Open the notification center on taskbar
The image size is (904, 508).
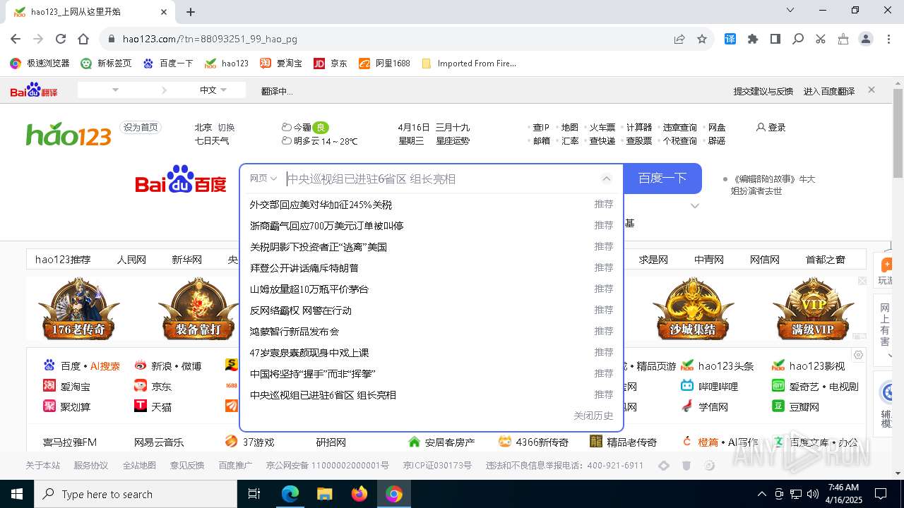coord(881,494)
